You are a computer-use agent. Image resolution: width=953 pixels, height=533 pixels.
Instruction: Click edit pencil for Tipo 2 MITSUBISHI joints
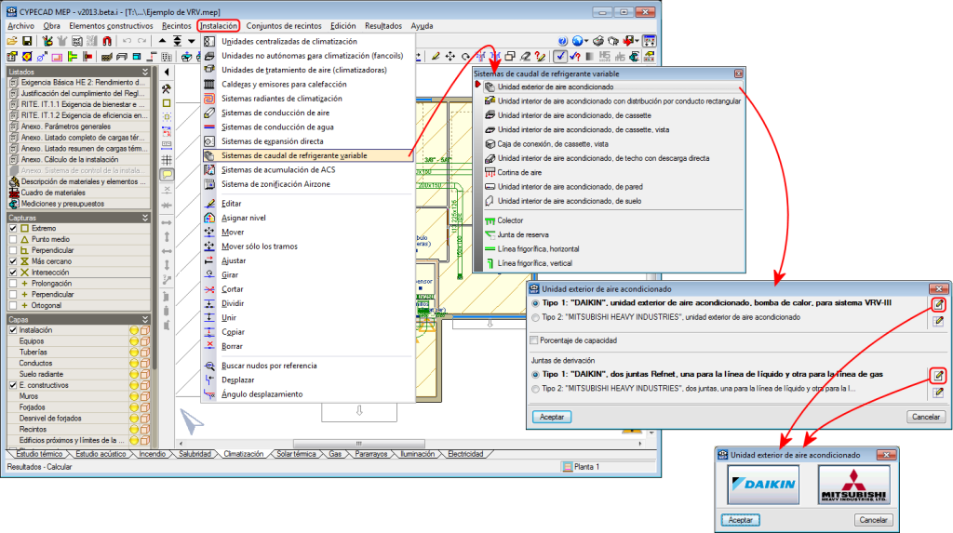[x=938, y=393]
